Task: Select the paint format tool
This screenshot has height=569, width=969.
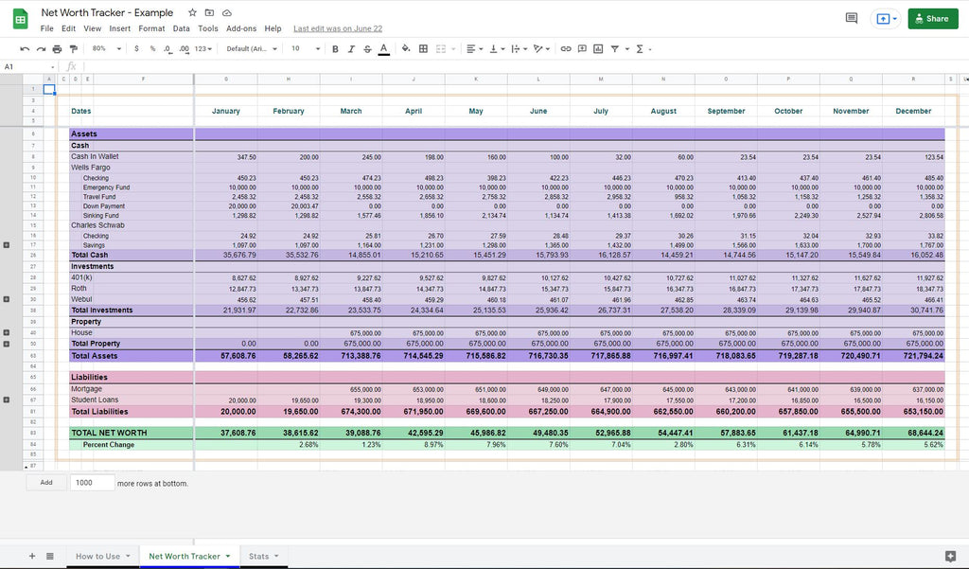Action: pyautogui.click(x=72, y=48)
